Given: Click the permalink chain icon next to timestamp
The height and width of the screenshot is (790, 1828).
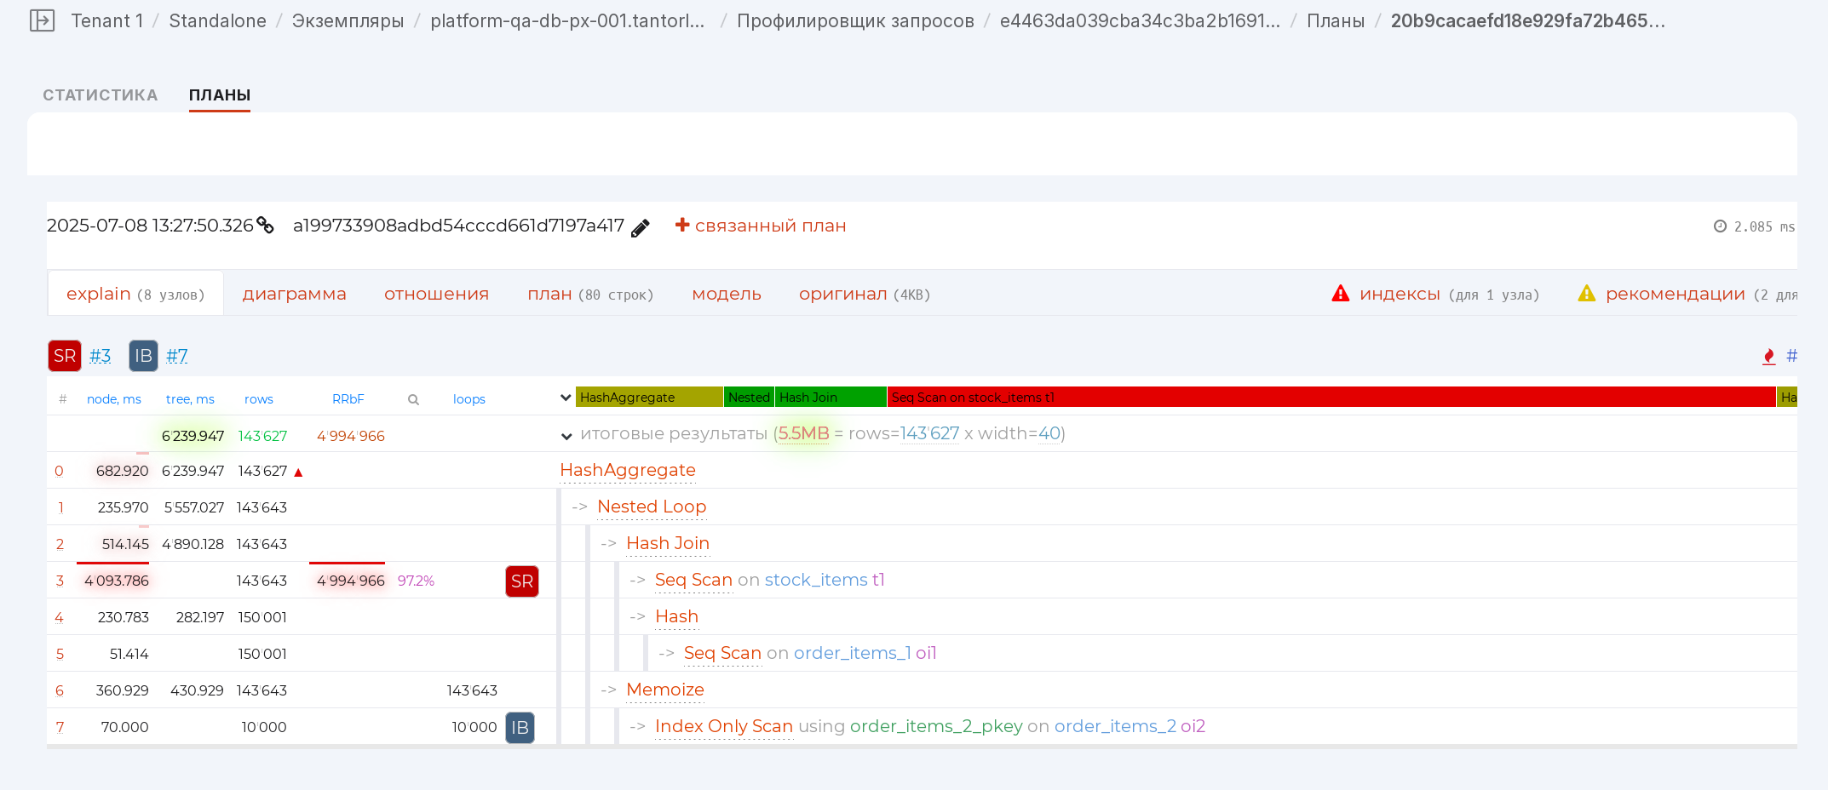Looking at the screenshot, I should coord(266,226).
